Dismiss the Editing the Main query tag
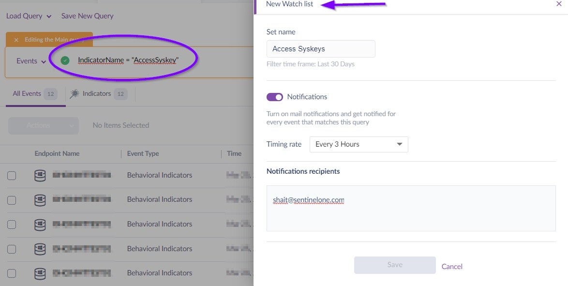The image size is (568, 286). (x=16, y=40)
